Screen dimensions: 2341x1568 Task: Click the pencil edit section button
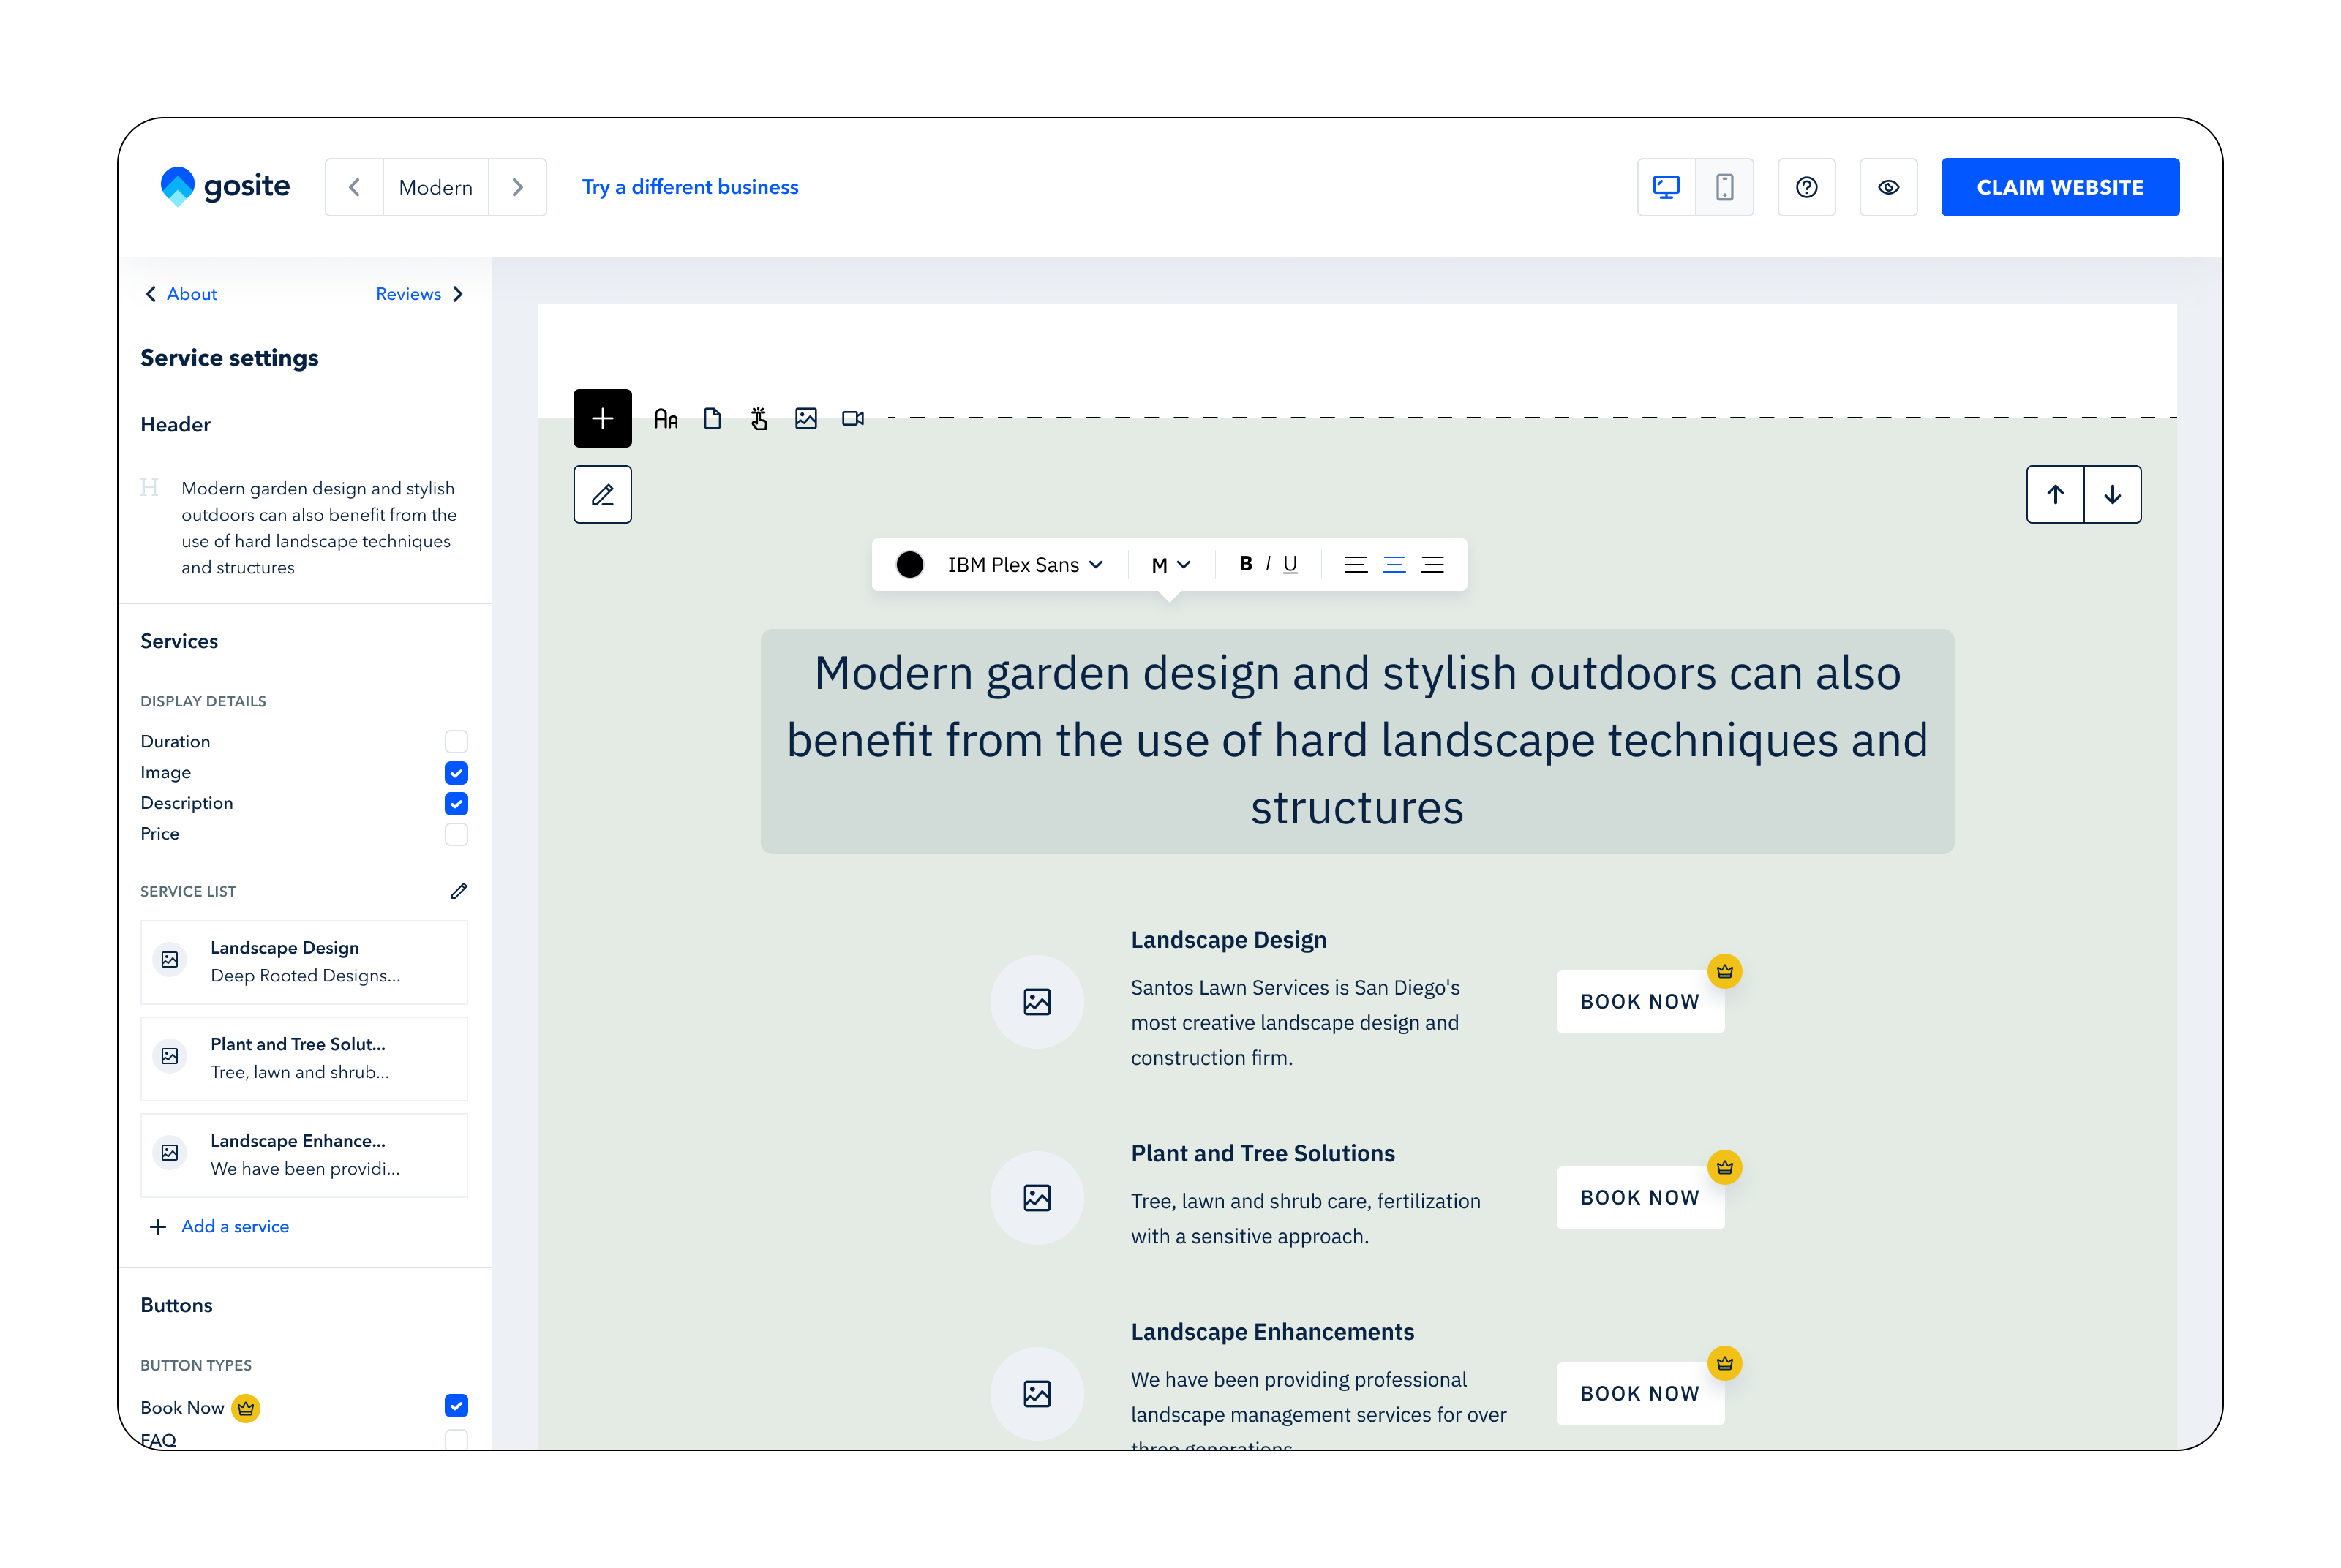(x=602, y=494)
